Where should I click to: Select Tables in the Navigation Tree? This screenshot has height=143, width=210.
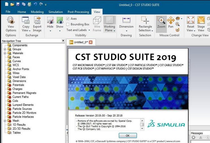[17, 133]
